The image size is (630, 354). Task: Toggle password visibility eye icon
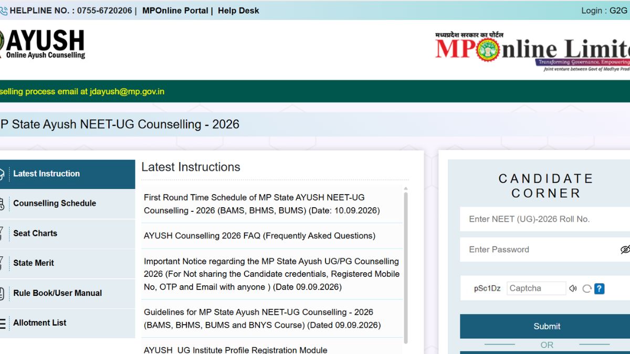pos(625,250)
